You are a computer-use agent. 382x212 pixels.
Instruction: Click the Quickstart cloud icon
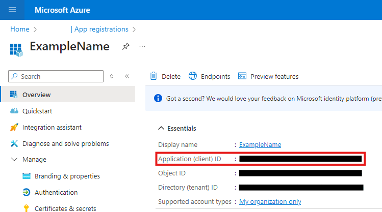coord(14,111)
